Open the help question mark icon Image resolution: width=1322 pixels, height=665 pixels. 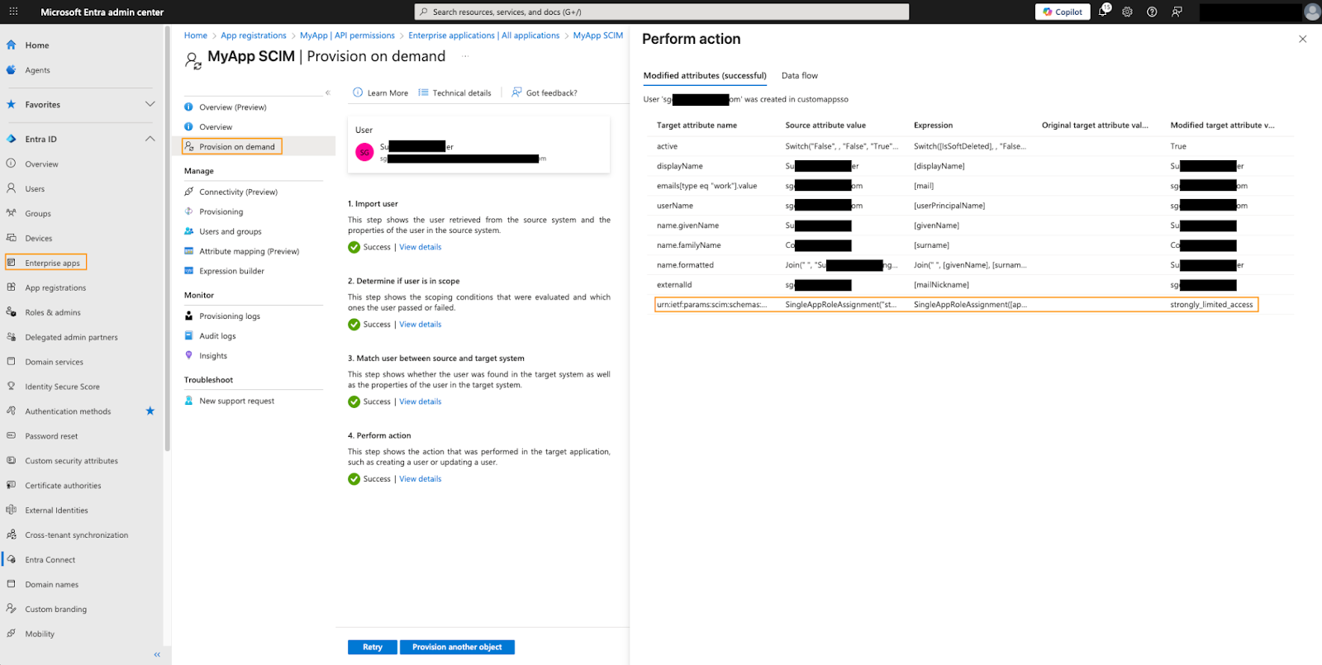[x=1152, y=12]
